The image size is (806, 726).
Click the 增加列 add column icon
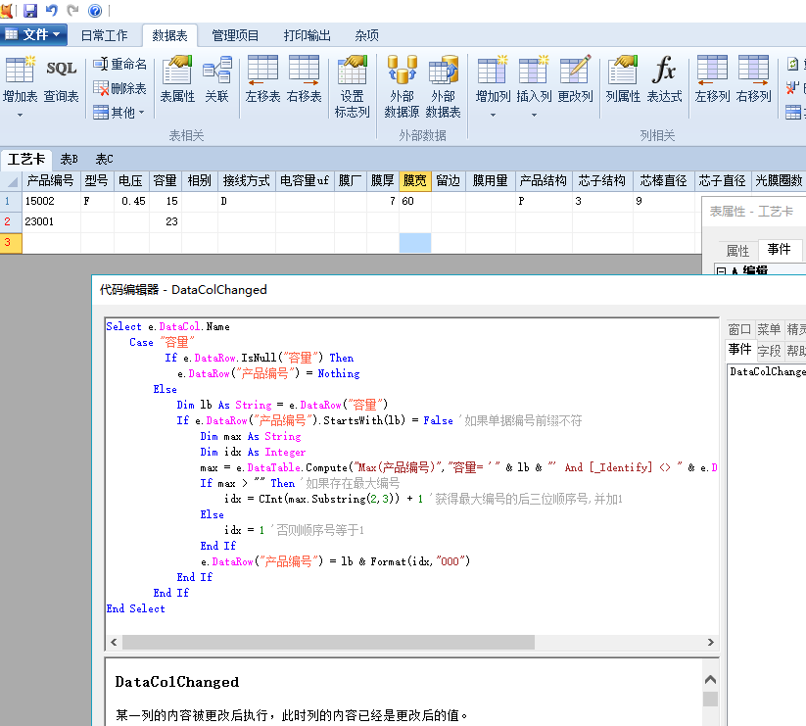coord(493,70)
